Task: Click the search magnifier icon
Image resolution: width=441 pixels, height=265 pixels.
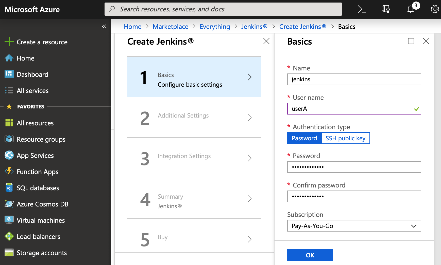Action: [x=112, y=9]
